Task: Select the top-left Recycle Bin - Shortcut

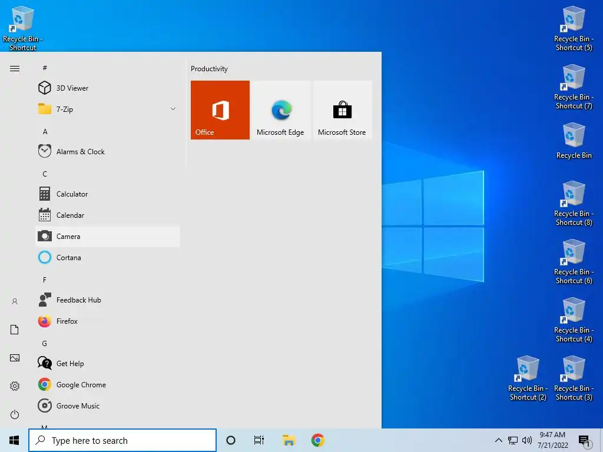Action: [23, 28]
